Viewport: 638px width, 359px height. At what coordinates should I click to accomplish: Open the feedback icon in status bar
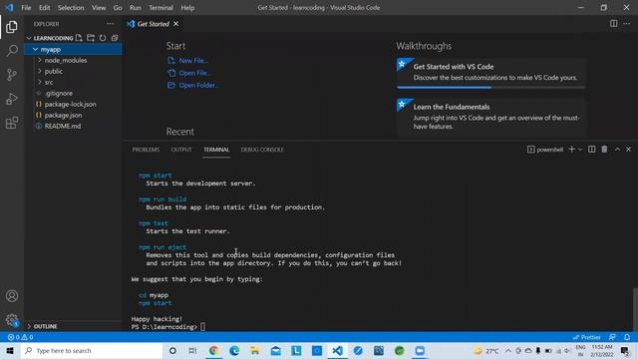[x=612, y=337]
